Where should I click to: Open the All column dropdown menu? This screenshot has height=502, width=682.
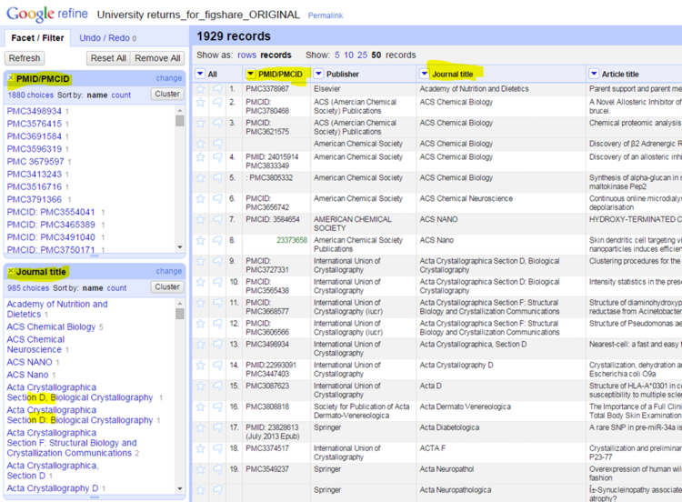(200, 74)
